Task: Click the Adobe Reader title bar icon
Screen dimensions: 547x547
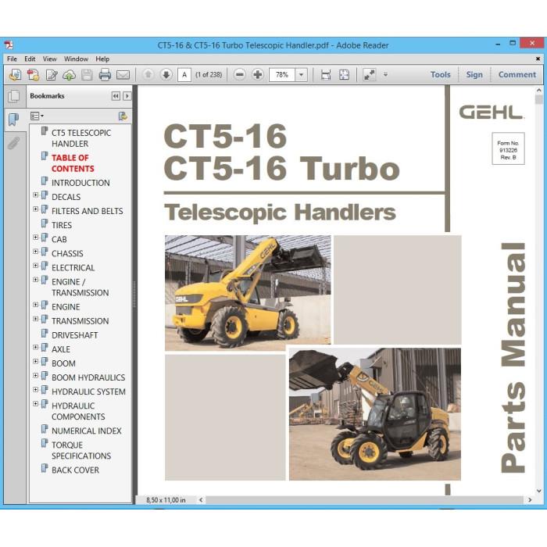Action: (9, 45)
